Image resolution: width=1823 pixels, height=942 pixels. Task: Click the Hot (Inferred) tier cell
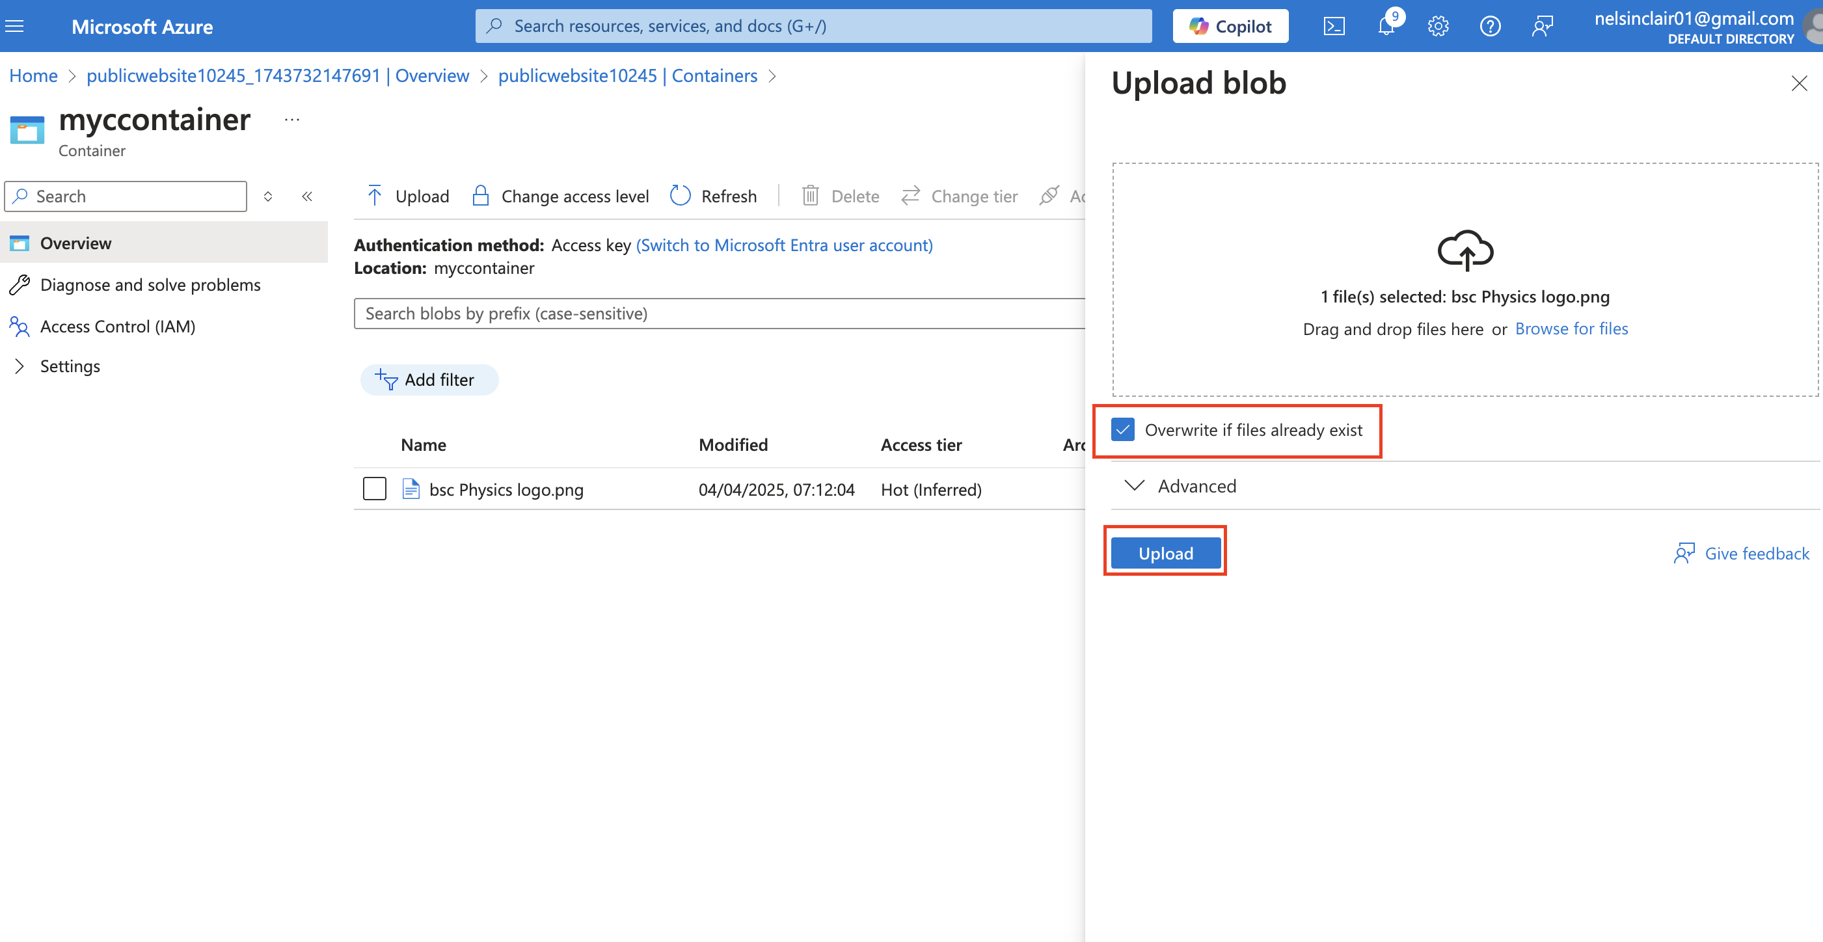pos(931,490)
